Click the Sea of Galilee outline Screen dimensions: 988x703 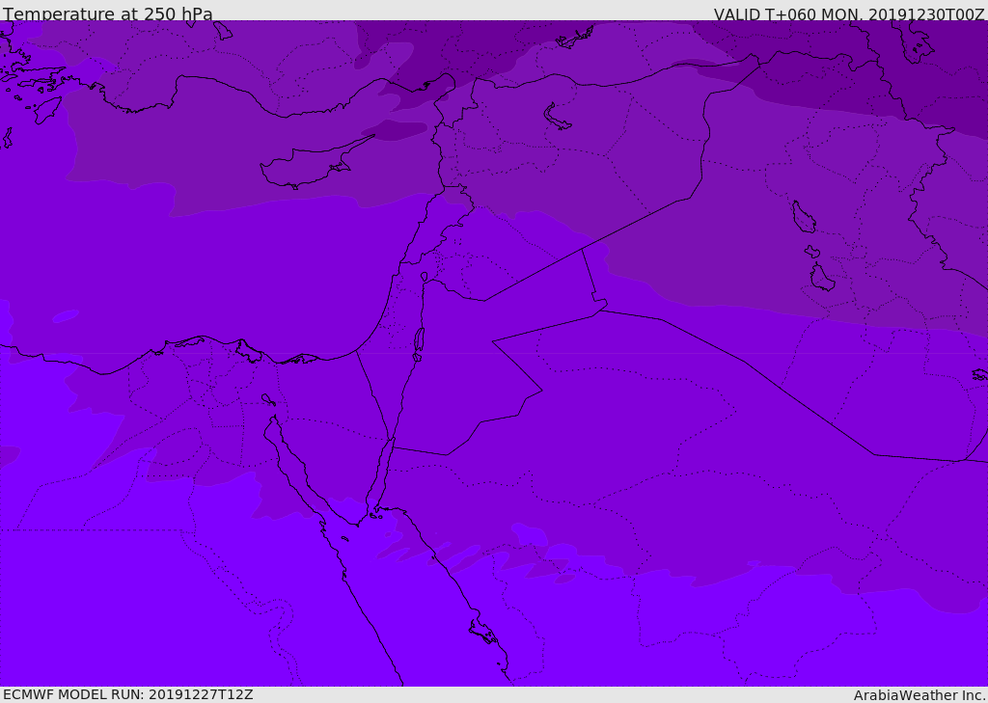[x=425, y=277]
